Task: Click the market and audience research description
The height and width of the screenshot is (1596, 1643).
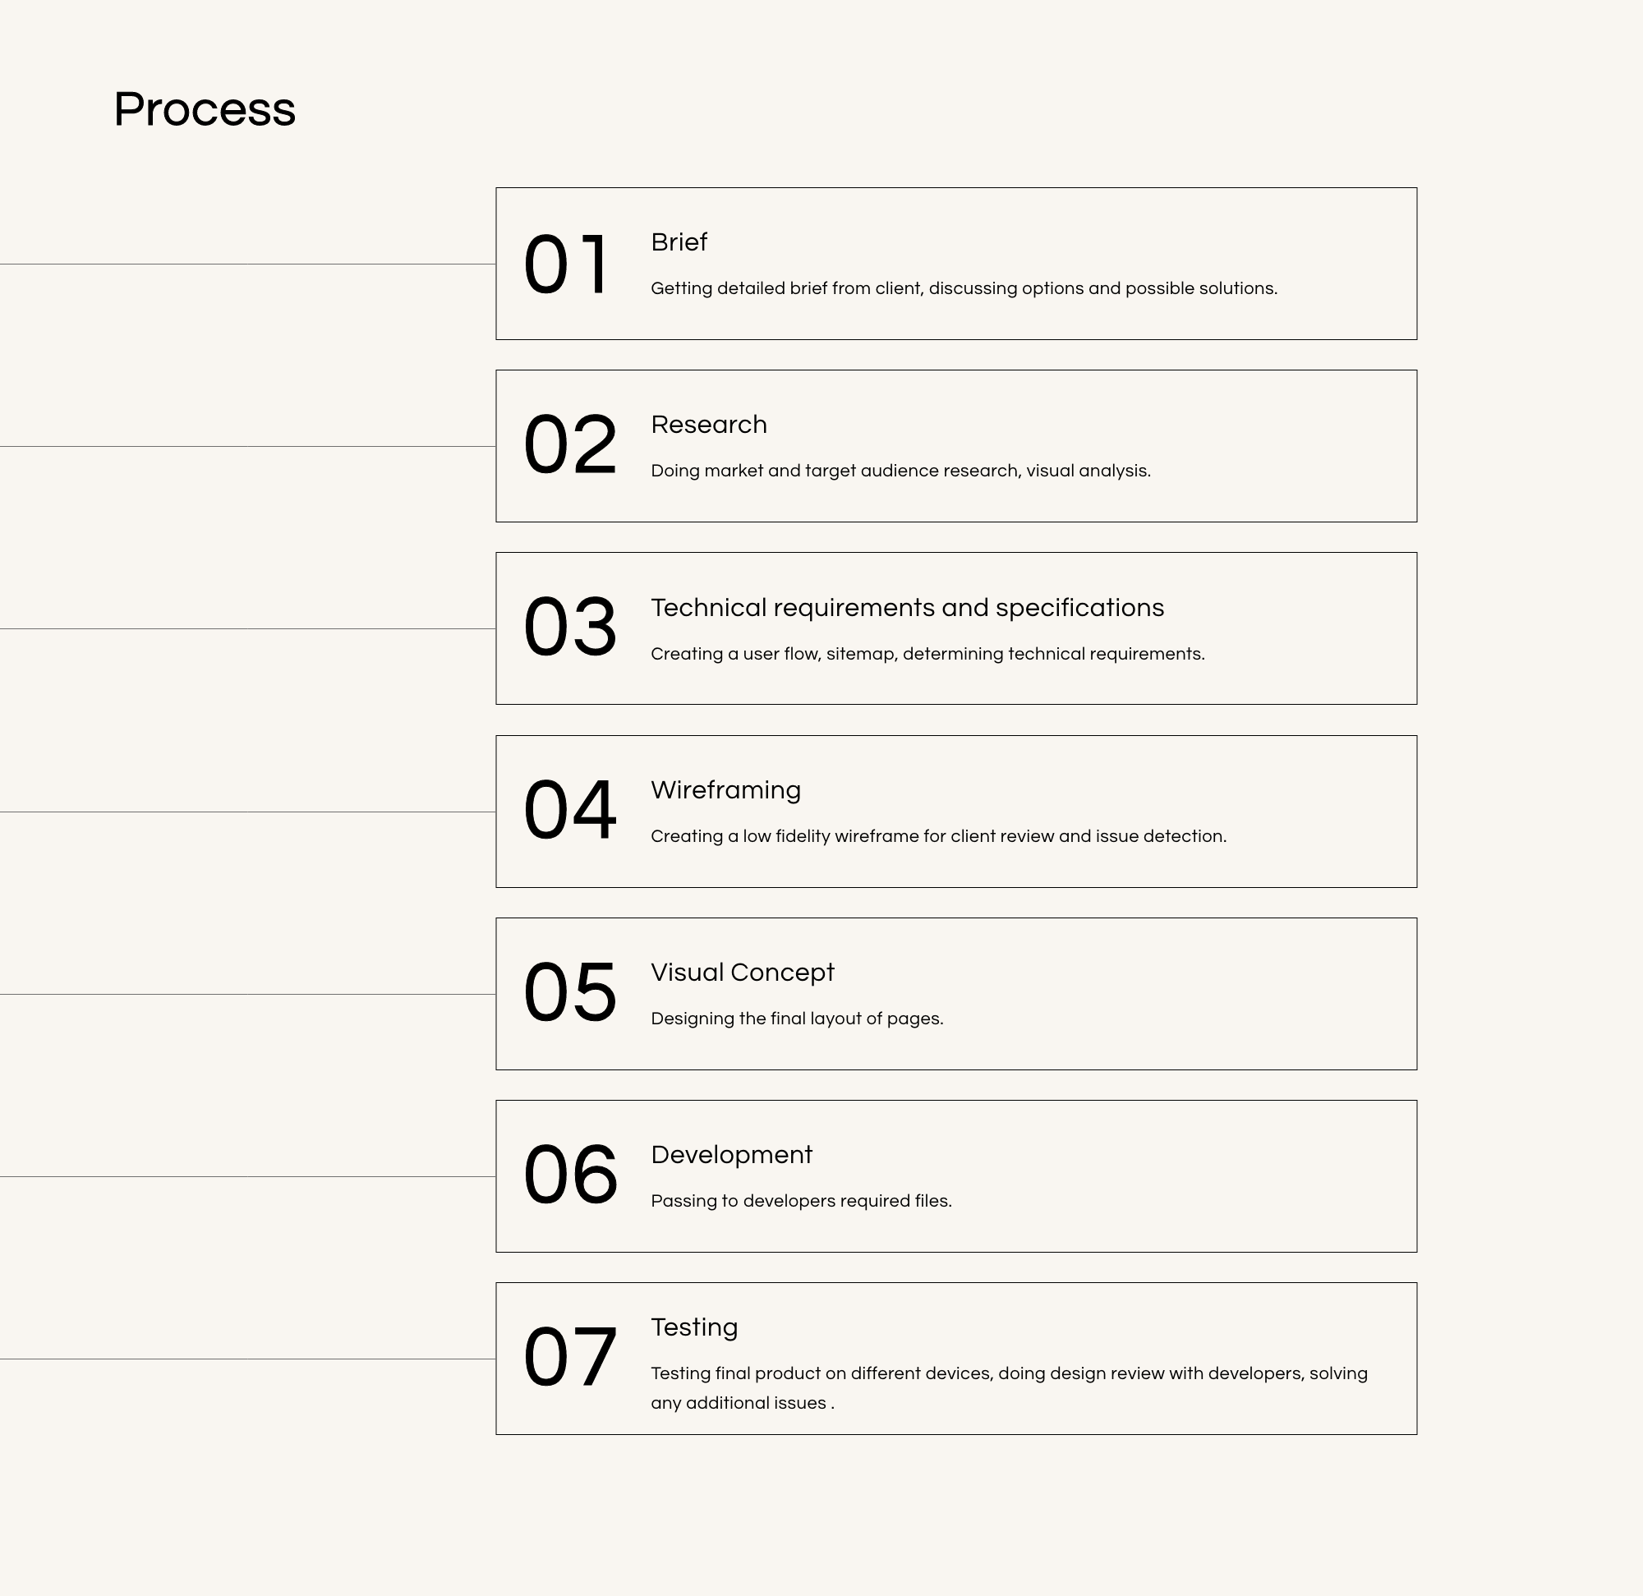Action: 901,471
